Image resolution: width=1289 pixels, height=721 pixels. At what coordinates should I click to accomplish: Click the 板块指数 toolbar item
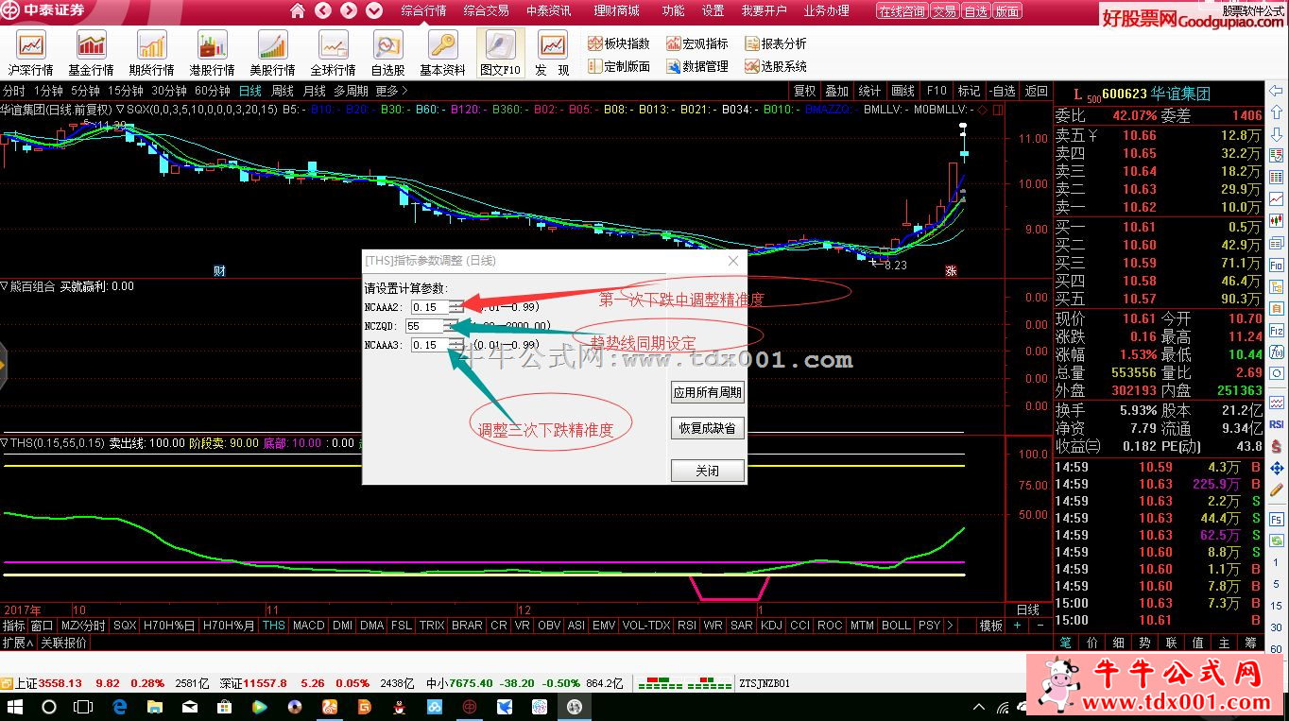coord(619,43)
